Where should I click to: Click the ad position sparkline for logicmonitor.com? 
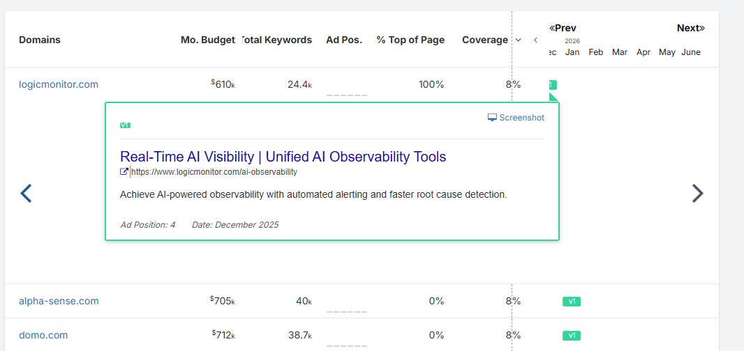[347, 95]
